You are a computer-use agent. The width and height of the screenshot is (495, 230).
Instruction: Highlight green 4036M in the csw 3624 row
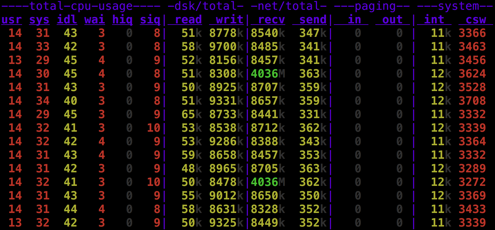tap(268, 74)
